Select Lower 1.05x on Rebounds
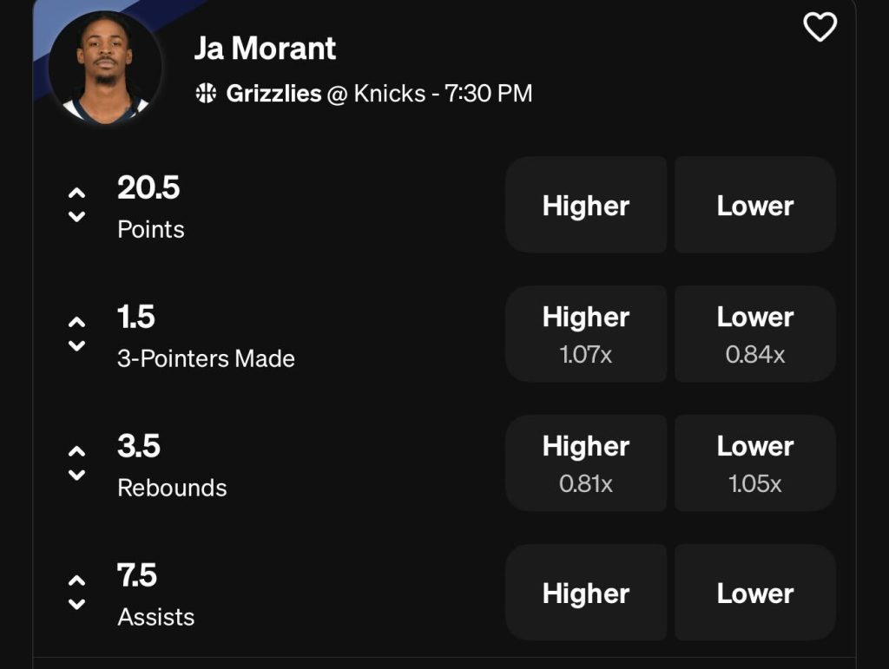Viewport: 889px width, 669px height. (754, 462)
